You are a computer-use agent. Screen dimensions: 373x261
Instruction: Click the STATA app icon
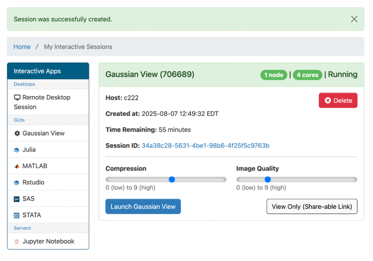click(17, 215)
